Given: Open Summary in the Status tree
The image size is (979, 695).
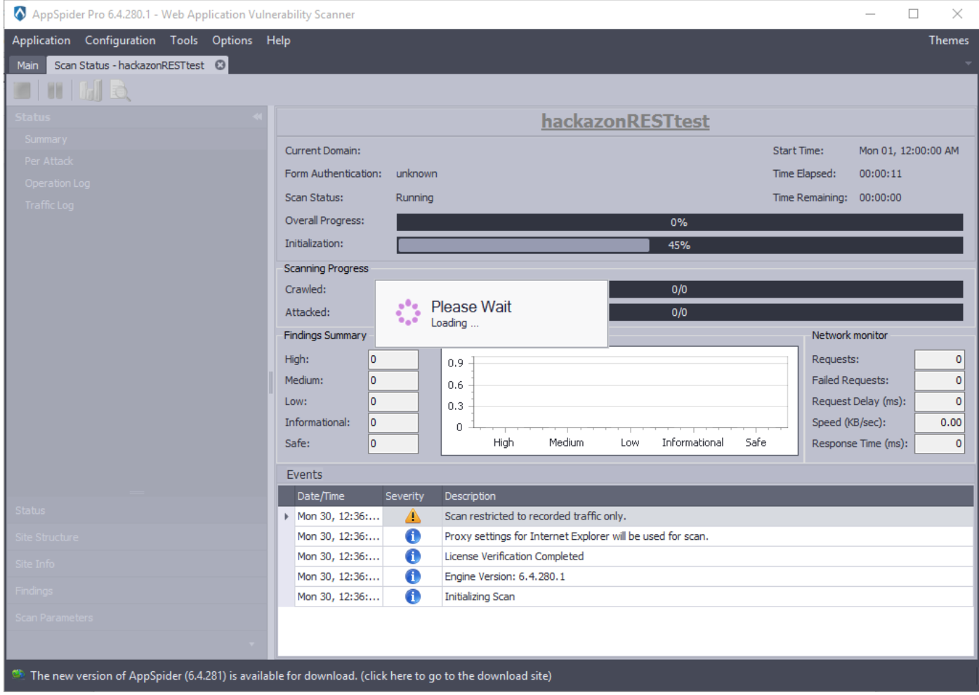Looking at the screenshot, I should [x=46, y=140].
